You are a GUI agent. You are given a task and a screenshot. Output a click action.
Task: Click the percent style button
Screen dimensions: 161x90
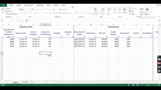80,13
